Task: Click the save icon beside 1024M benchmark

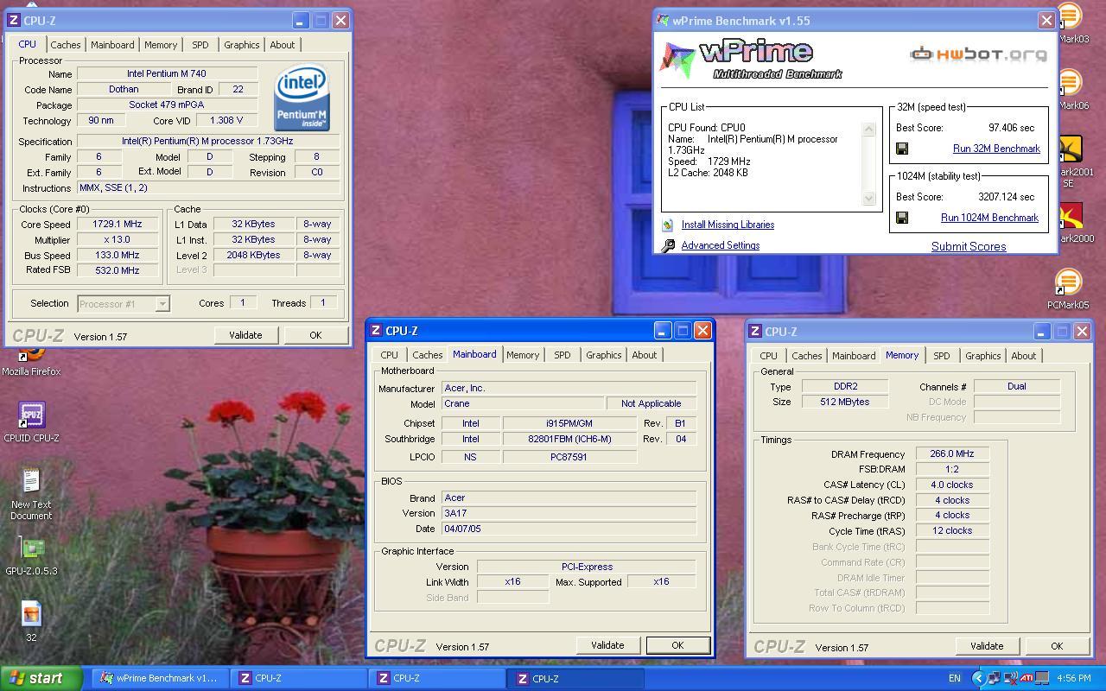Action: [901, 218]
